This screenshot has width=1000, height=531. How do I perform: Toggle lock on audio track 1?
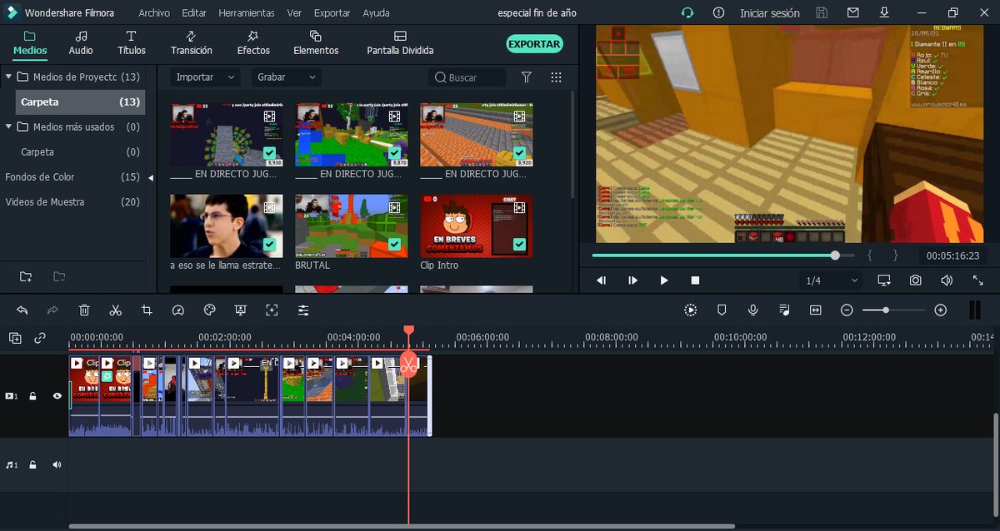(33, 464)
